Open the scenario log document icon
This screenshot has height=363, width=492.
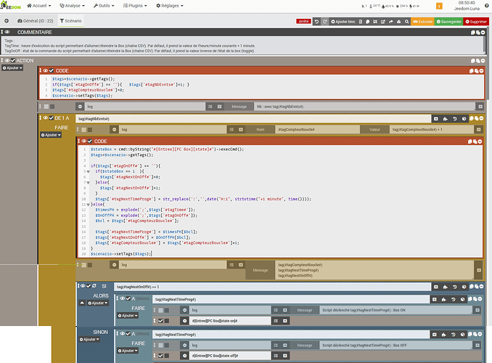(361, 22)
